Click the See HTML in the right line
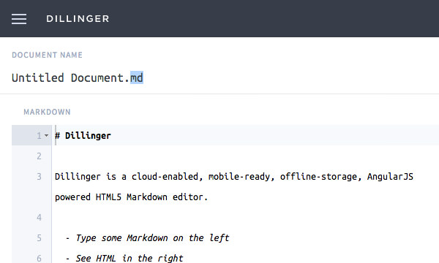The width and height of the screenshot is (439, 263). pyautogui.click(x=124, y=258)
